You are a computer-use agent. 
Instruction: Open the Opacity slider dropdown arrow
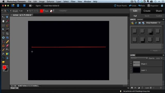162,58
